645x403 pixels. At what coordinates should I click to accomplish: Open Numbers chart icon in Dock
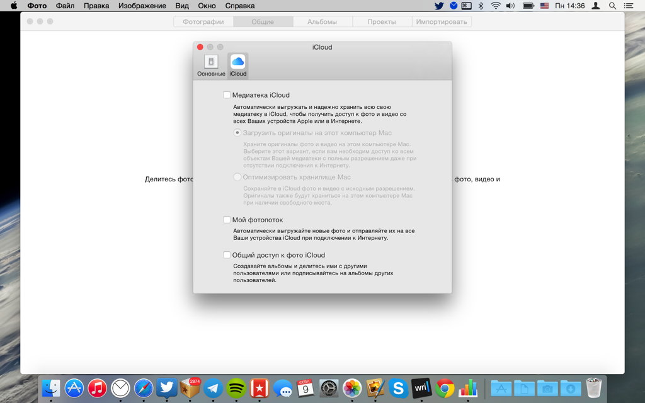[468, 388]
